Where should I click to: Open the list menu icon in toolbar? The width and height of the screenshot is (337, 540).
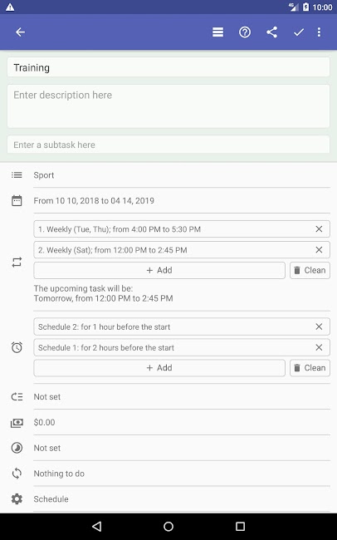point(217,32)
